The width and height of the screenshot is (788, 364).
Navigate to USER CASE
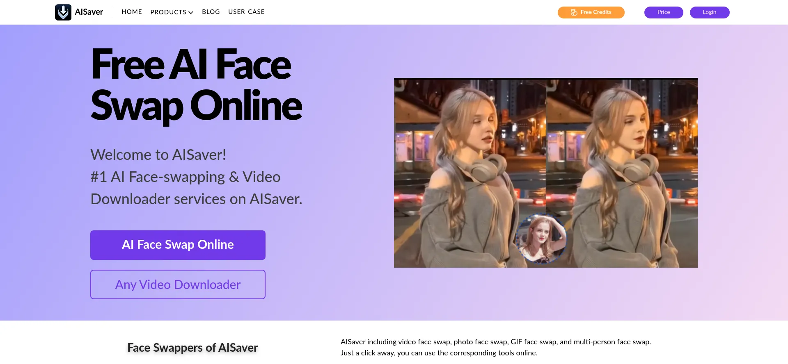coord(246,12)
